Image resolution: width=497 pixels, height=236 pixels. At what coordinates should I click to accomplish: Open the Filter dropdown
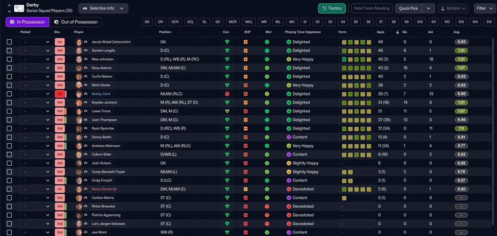tap(485, 8)
